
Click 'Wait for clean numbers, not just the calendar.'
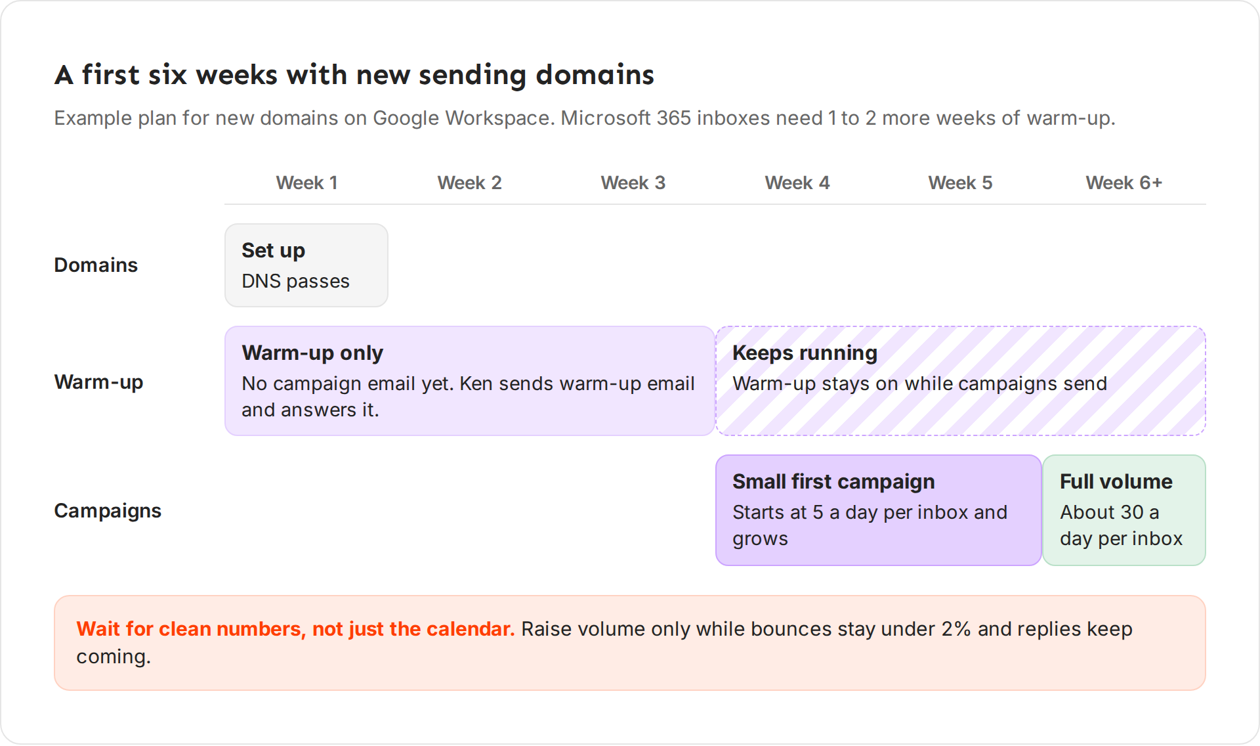[x=295, y=629]
